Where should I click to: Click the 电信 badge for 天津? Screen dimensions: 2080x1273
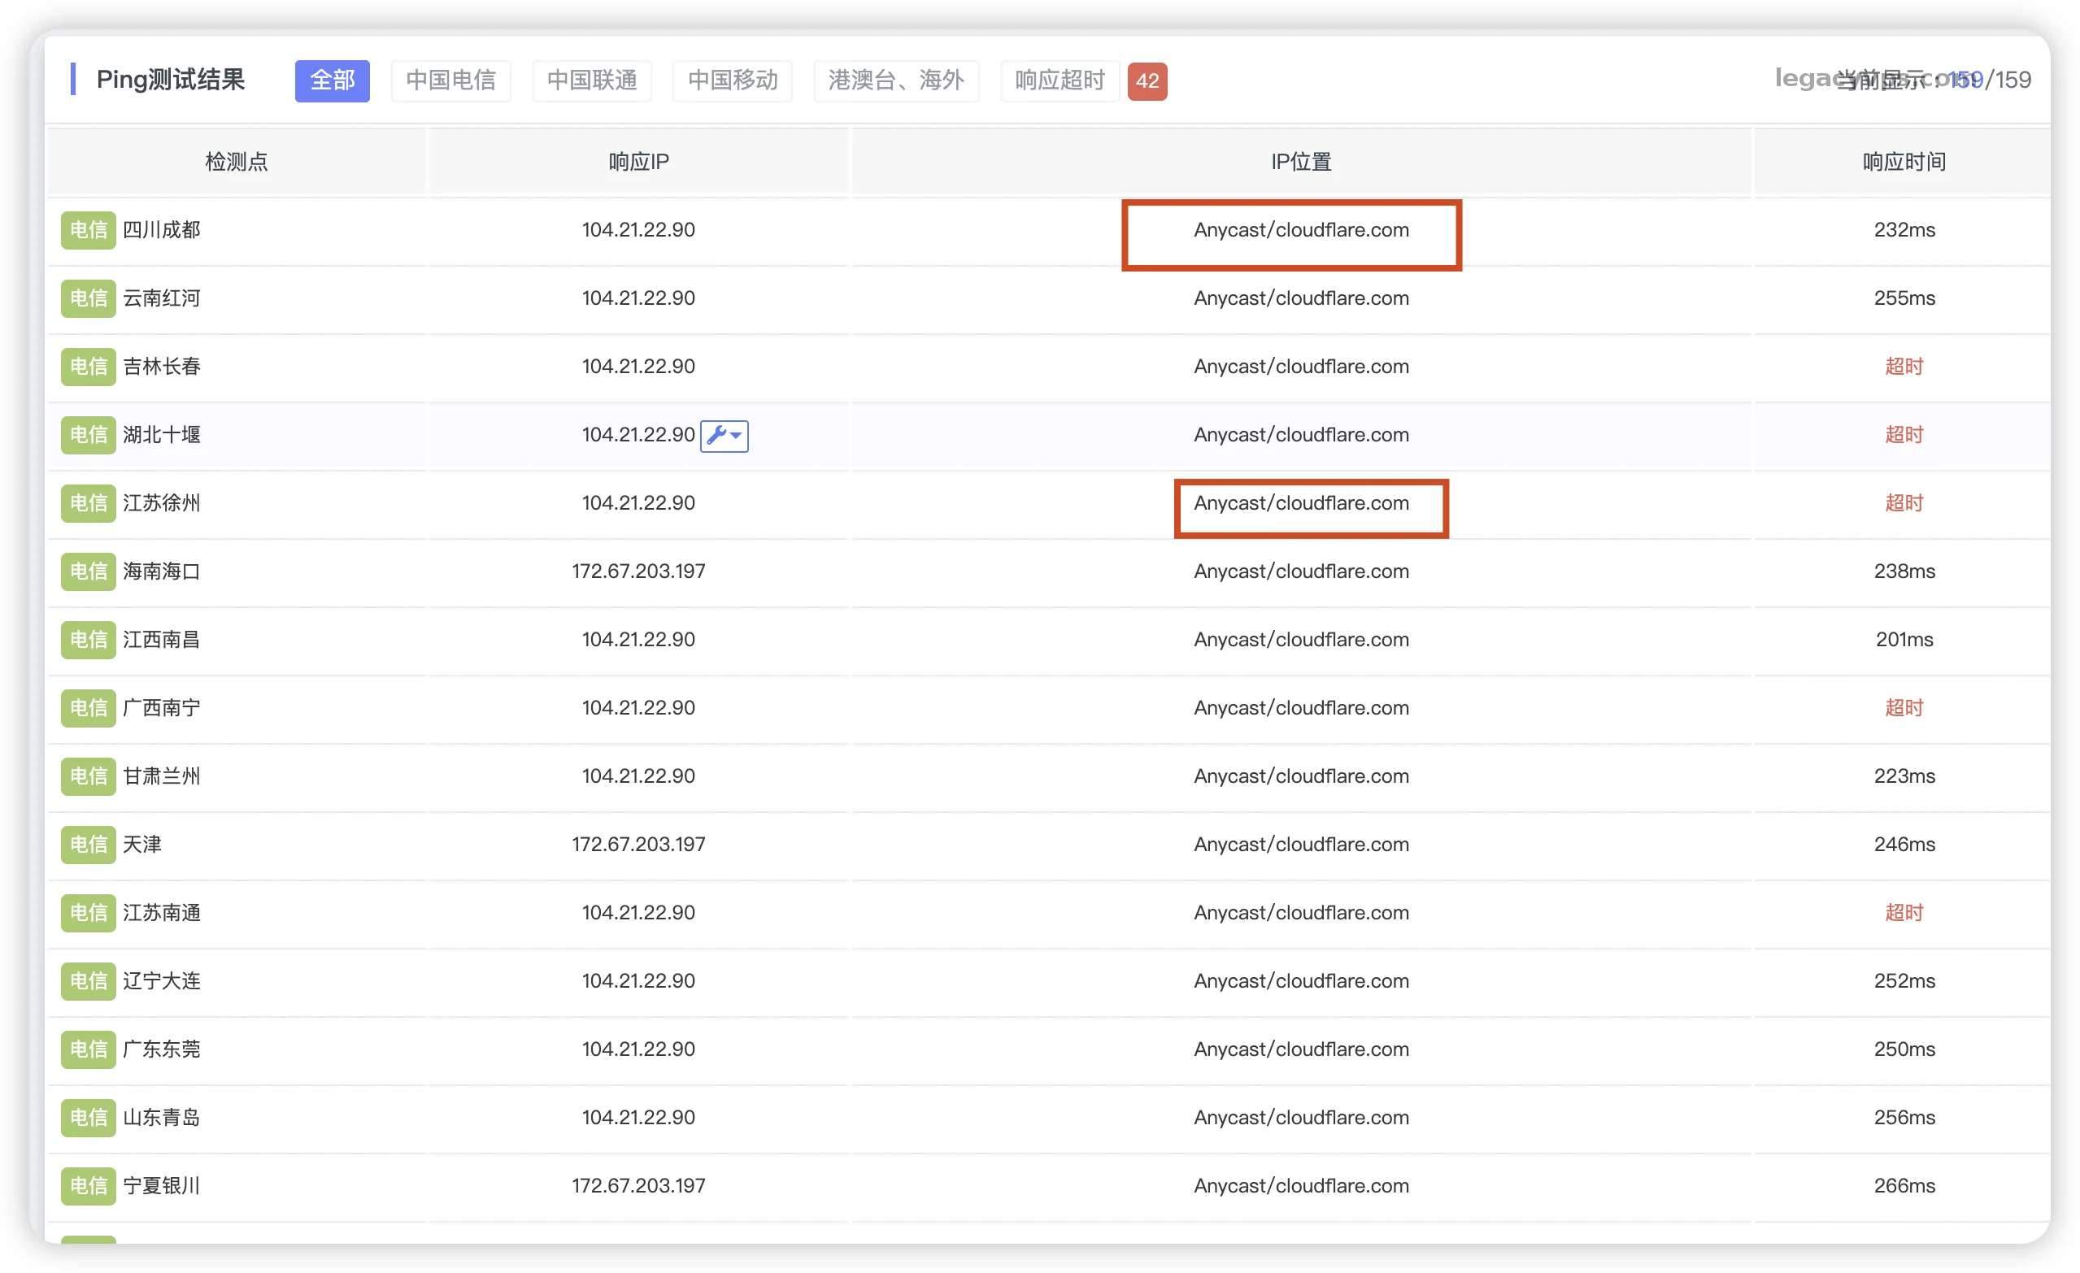point(88,845)
